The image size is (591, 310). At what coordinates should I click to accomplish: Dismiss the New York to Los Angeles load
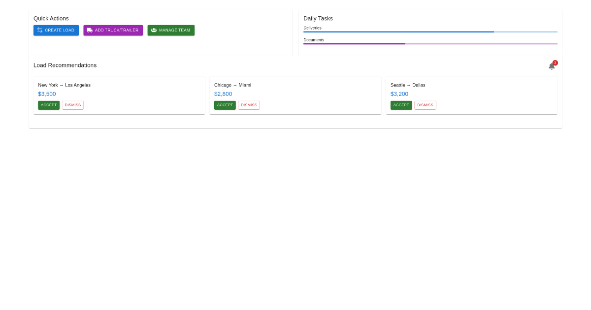tap(72, 105)
